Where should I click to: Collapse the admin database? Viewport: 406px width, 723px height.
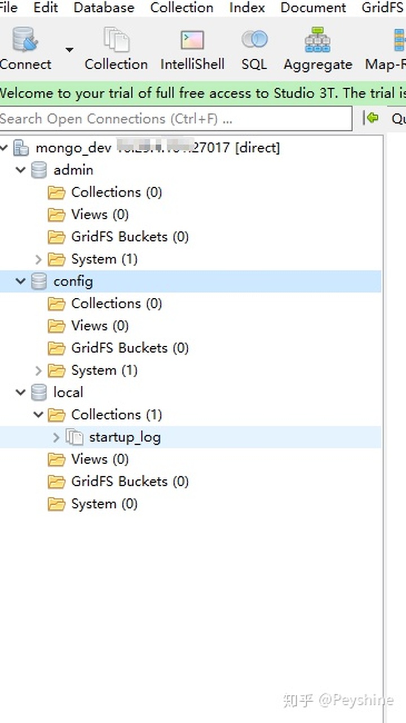click(21, 170)
